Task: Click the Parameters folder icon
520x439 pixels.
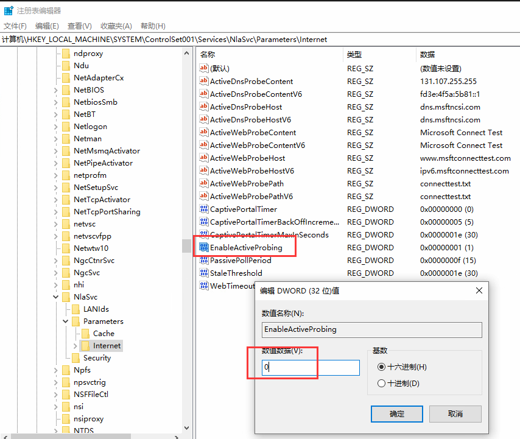Action: click(x=76, y=321)
